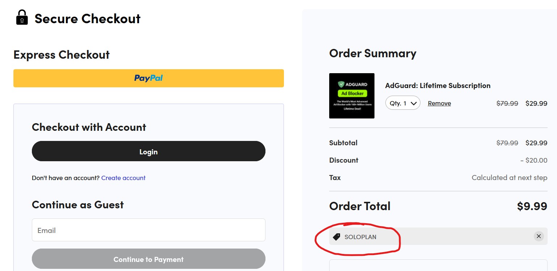Screen dimensions: 557x271
Task: Remove the AdGuard Lifetime Subscription item
Action: 439,103
